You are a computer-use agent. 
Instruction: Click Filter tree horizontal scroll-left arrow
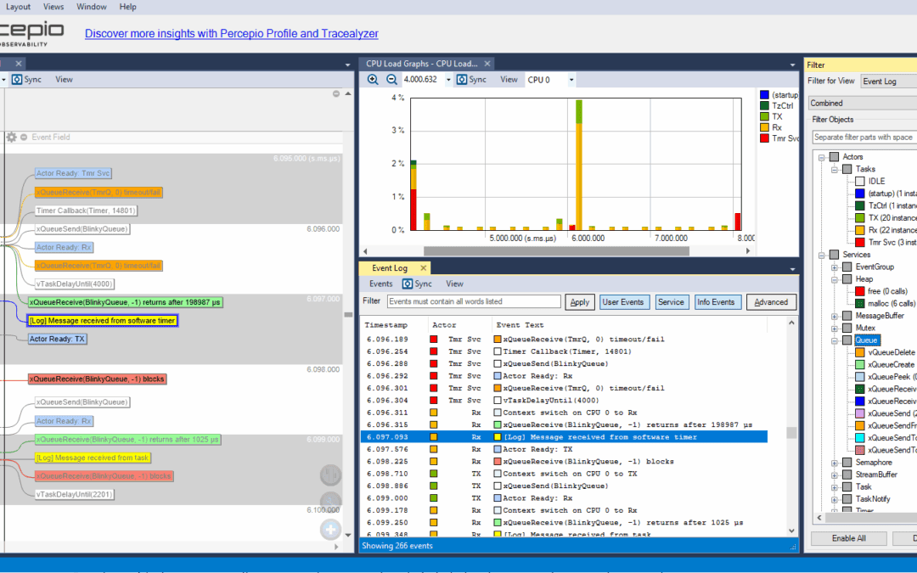coord(819,518)
